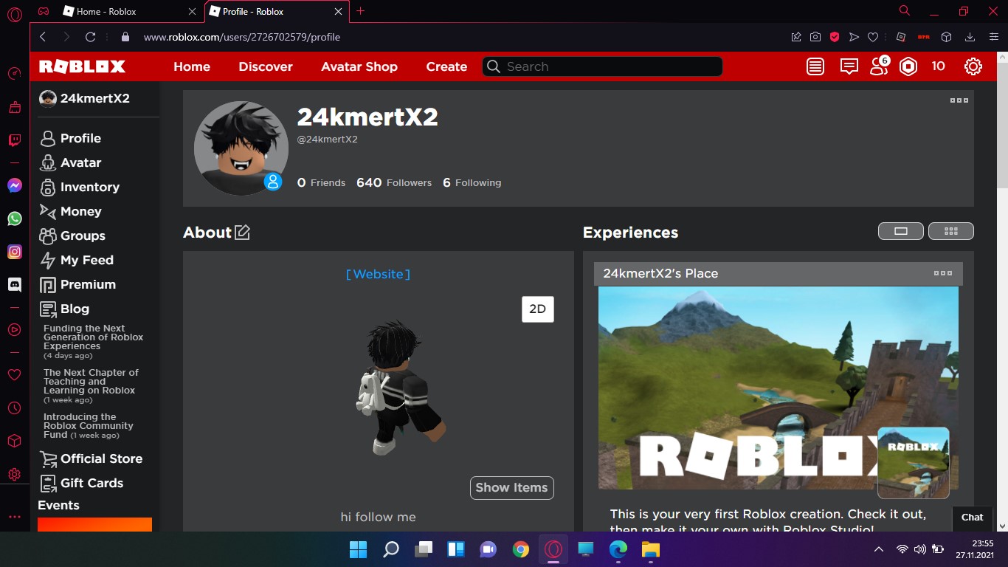Open profile header three-dots menu

coord(959,100)
